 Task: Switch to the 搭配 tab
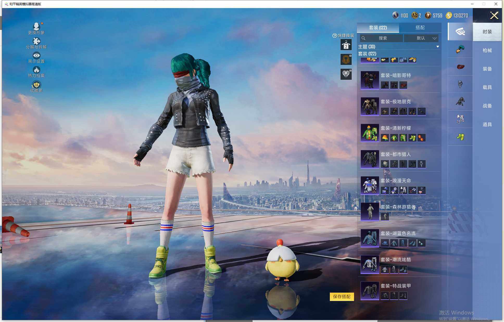420,28
